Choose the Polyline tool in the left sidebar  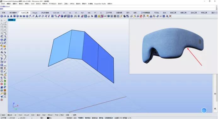(2, 24)
